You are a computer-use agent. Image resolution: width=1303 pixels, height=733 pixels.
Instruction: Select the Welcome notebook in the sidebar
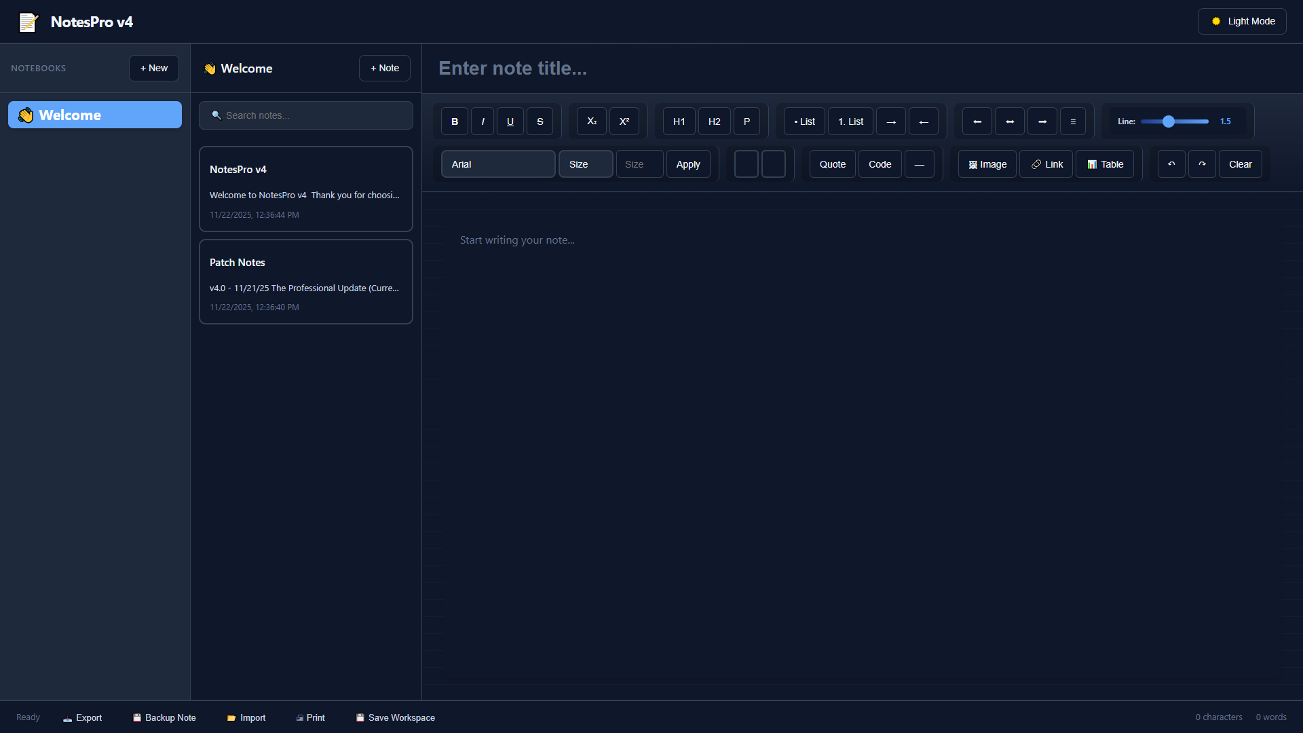pos(94,114)
